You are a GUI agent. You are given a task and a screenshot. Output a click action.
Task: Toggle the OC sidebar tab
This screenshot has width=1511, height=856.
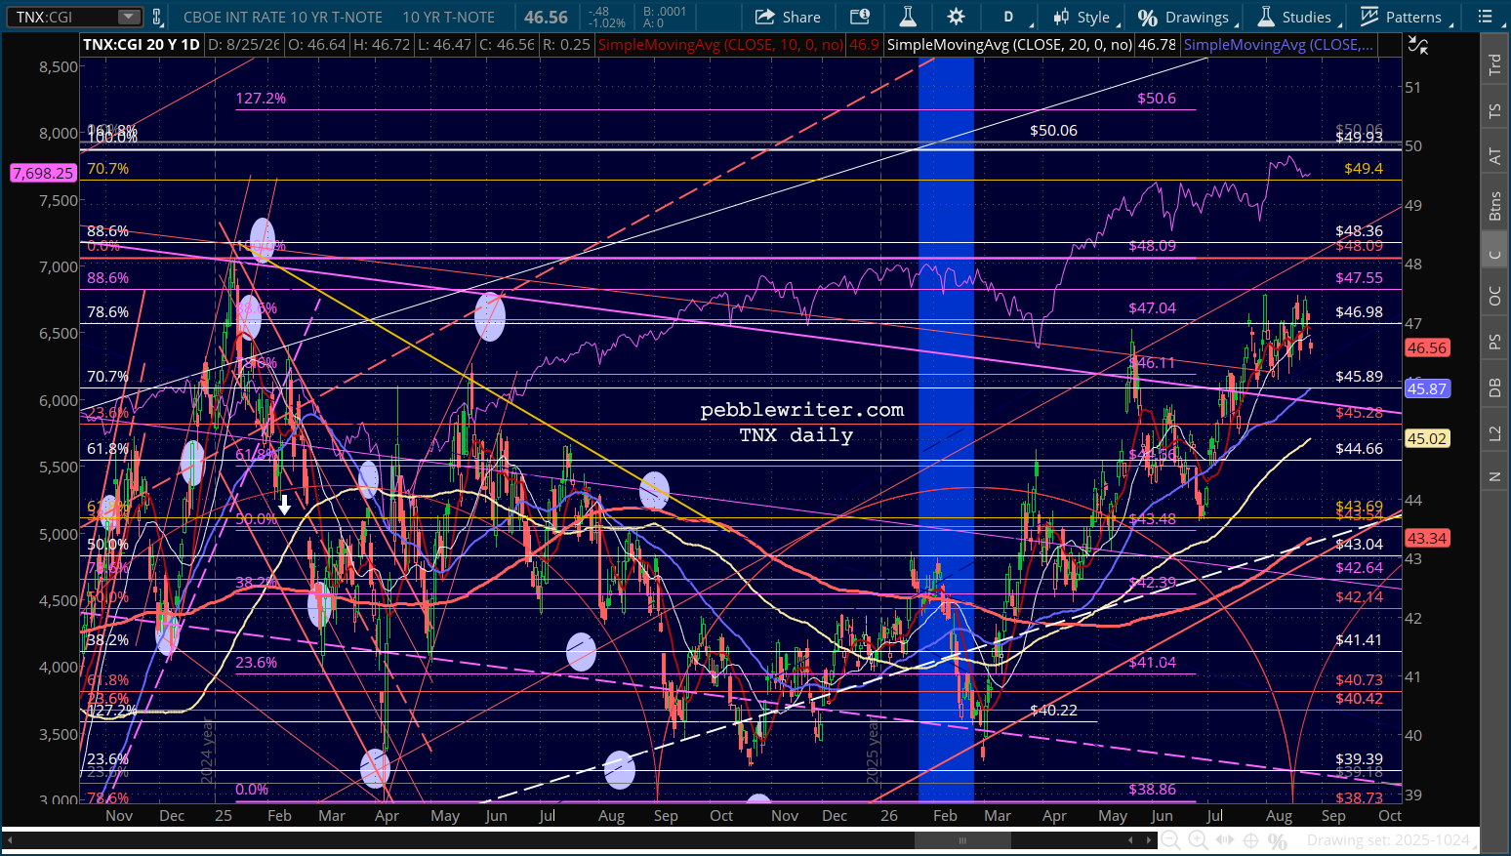click(x=1494, y=296)
